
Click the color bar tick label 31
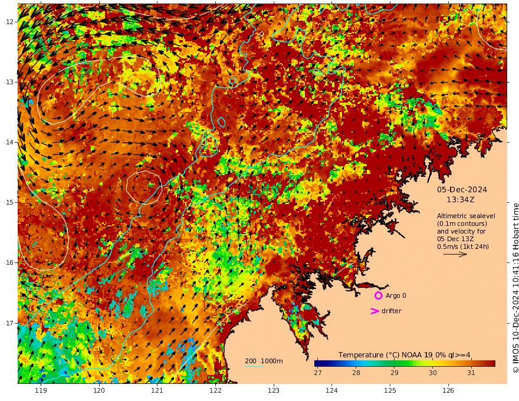(471, 373)
